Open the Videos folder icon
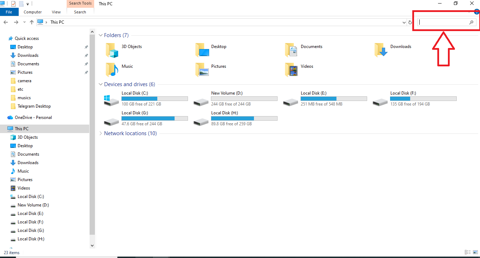The image size is (480, 258). [x=291, y=70]
